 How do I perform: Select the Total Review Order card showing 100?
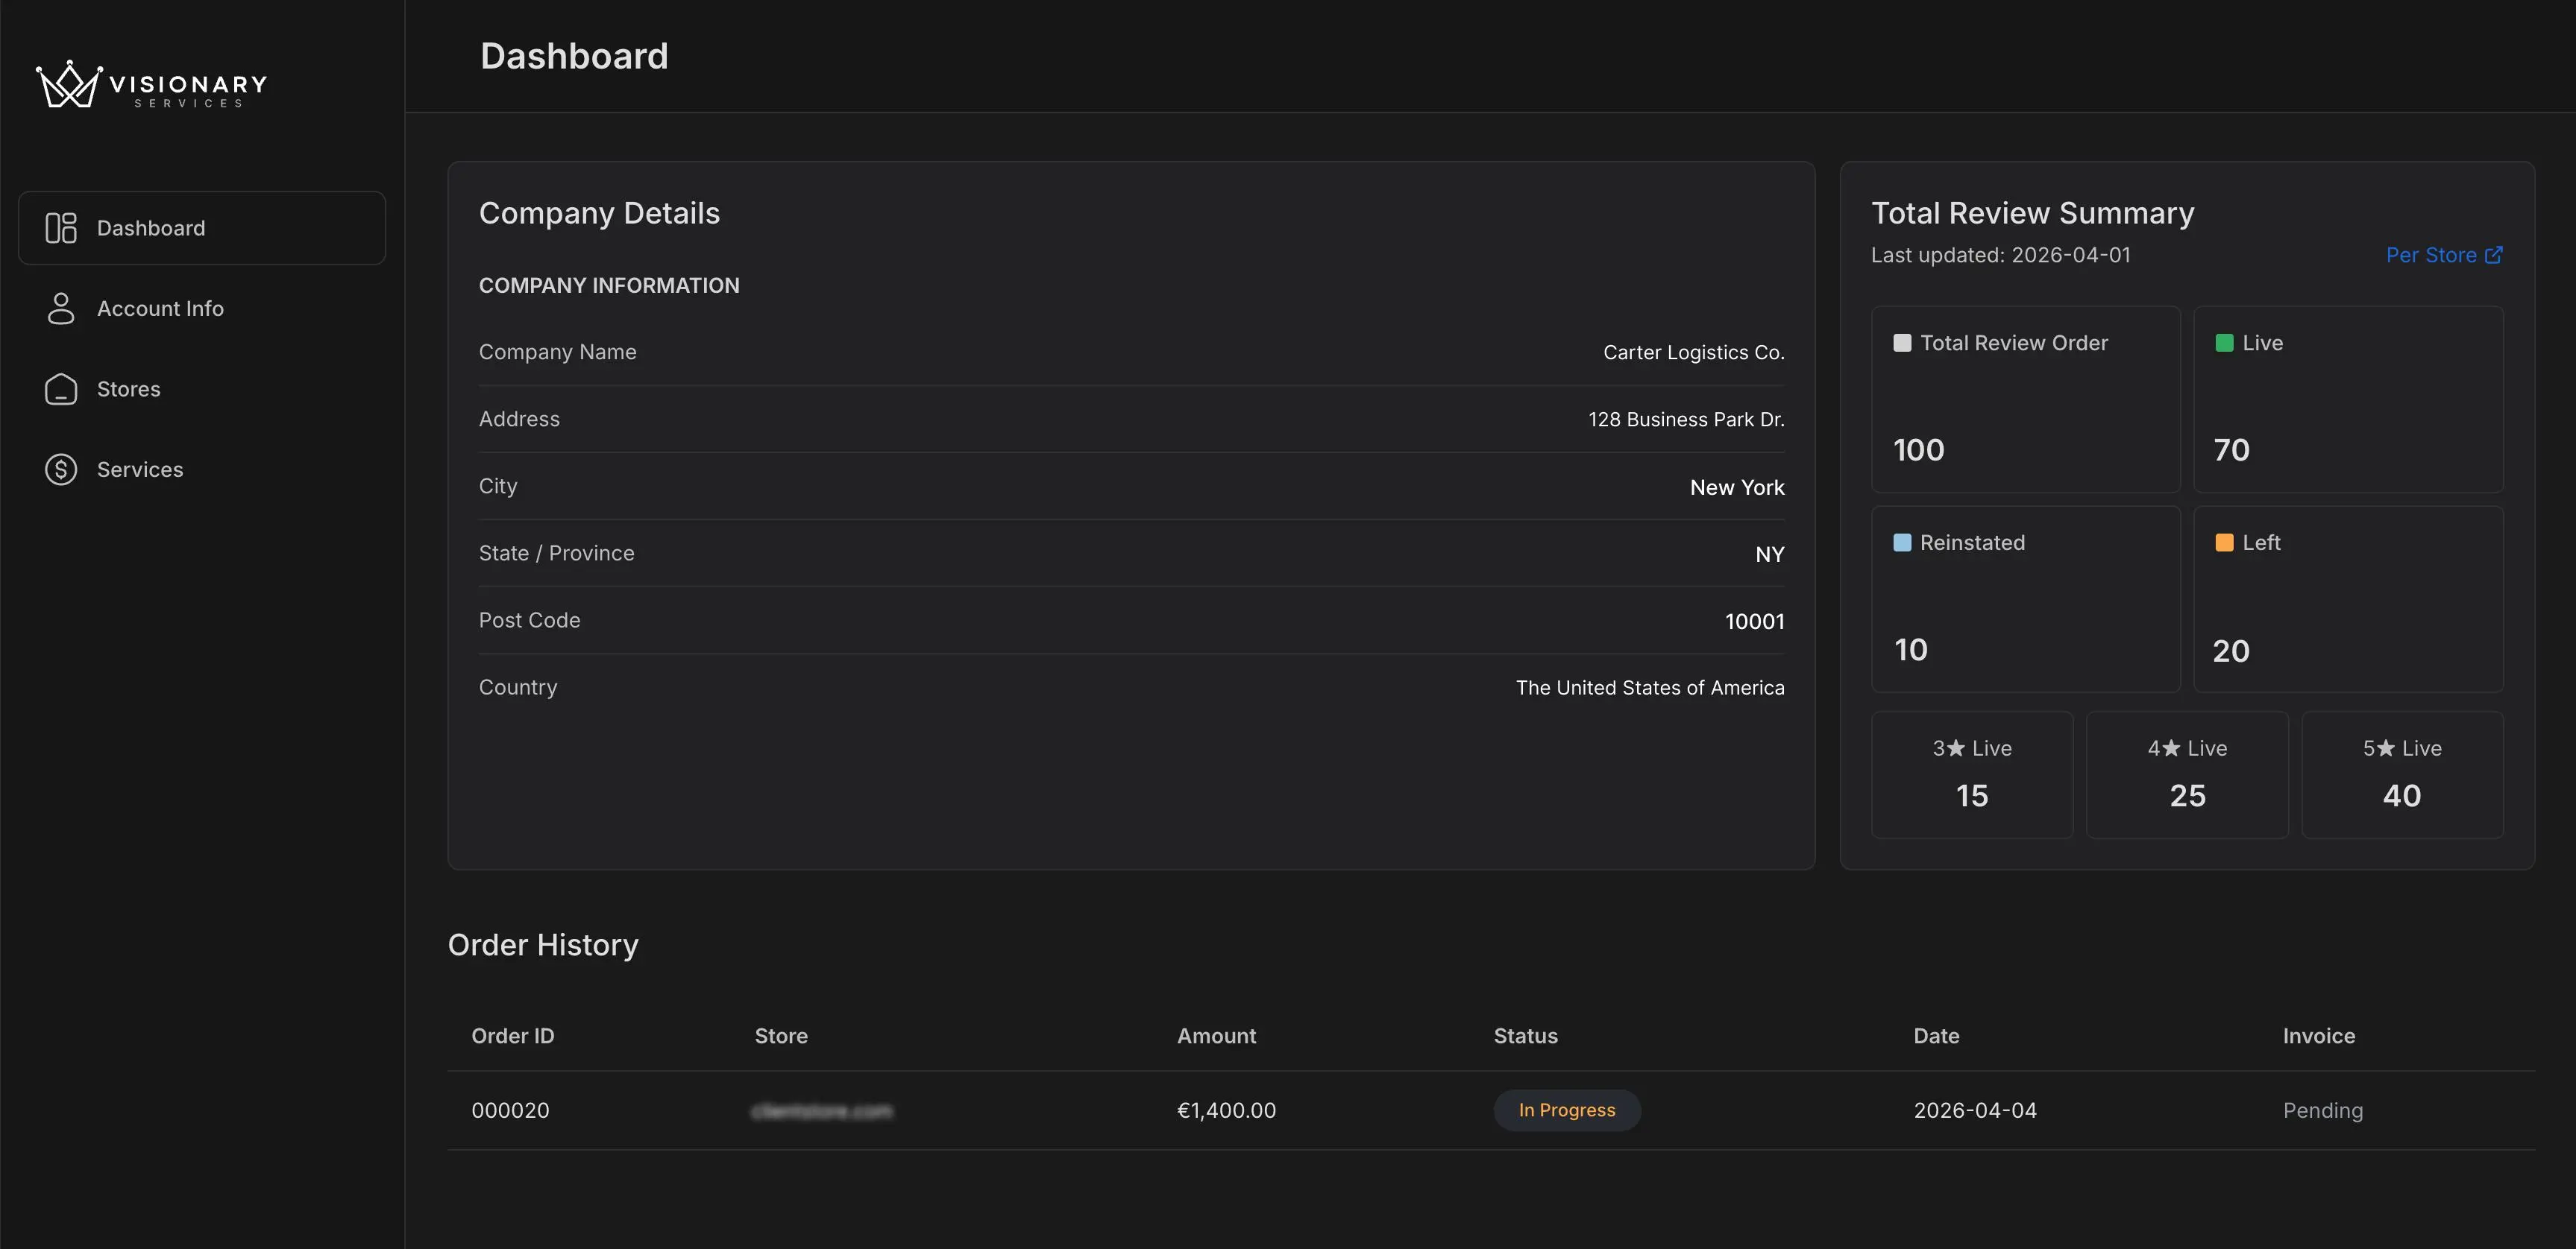coord(2026,399)
